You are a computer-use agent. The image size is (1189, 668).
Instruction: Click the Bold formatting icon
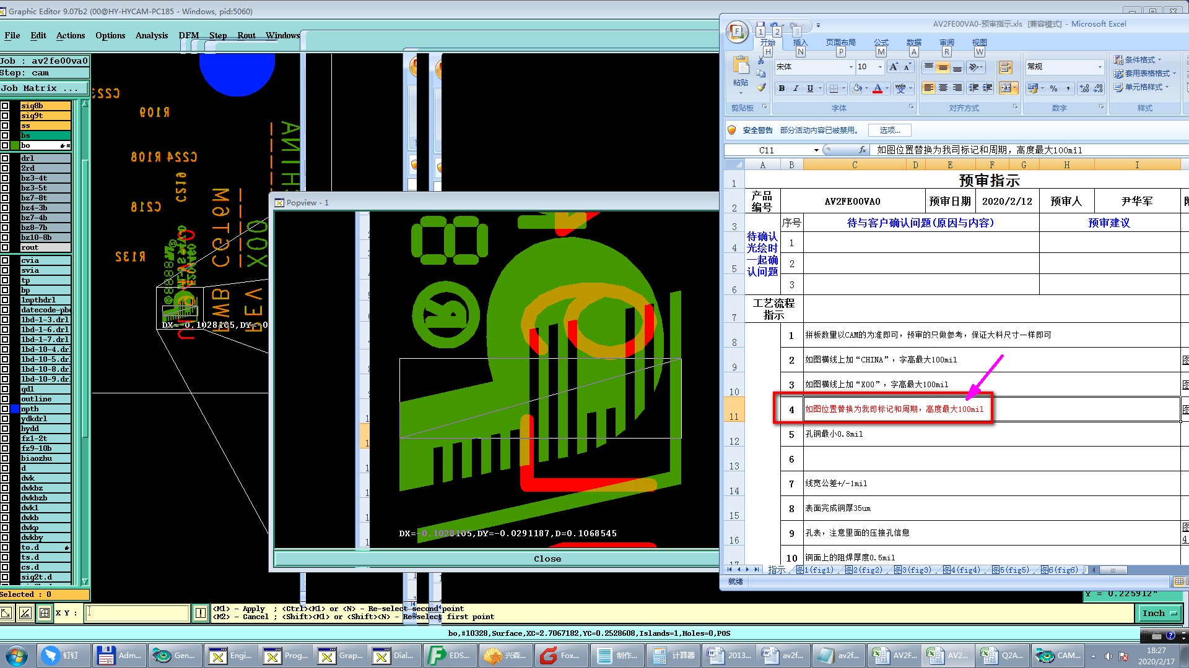coord(782,88)
